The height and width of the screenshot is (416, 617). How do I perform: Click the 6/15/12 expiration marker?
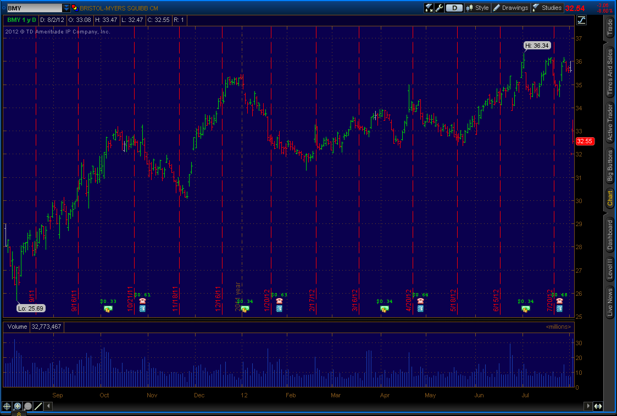pos(496,301)
